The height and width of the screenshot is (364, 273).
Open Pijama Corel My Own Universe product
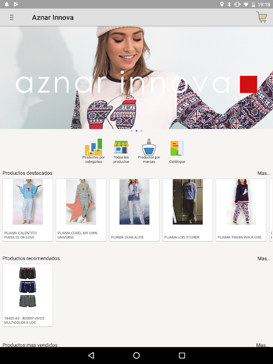click(x=81, y=210)
